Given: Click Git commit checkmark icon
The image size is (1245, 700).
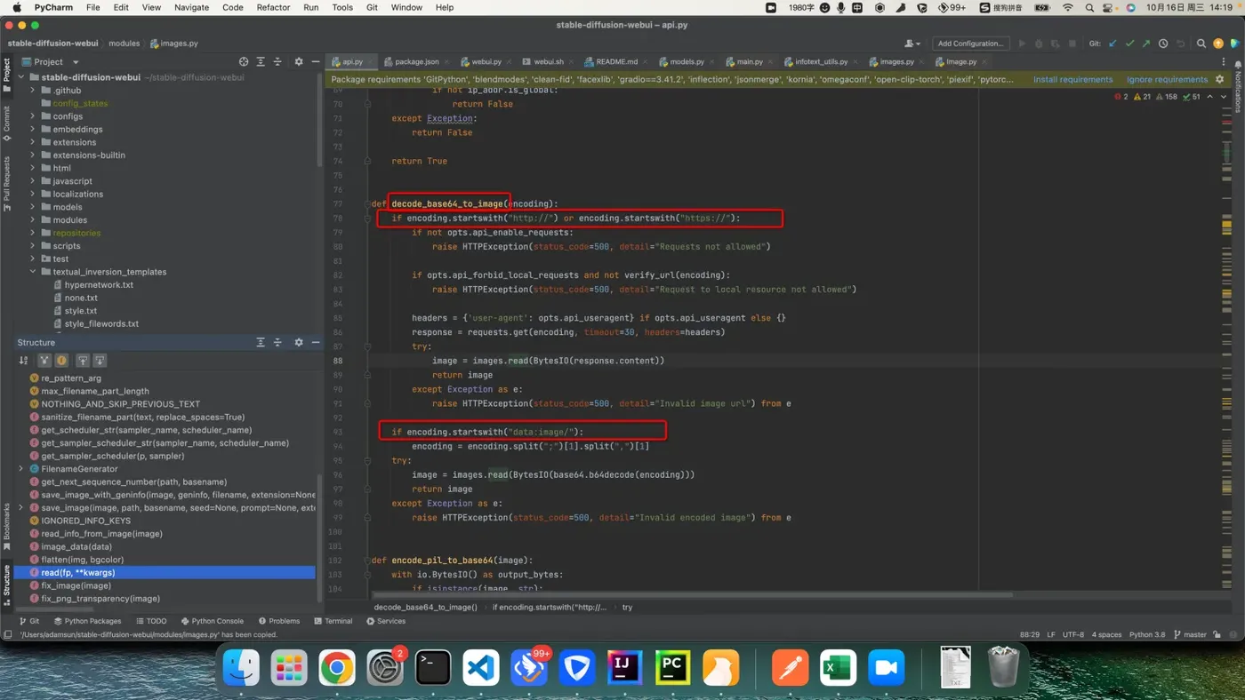Looking at the screenshot, I should point(1129,43).
